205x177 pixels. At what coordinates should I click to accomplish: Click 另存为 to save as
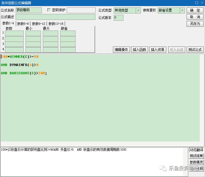pos(195,24)
